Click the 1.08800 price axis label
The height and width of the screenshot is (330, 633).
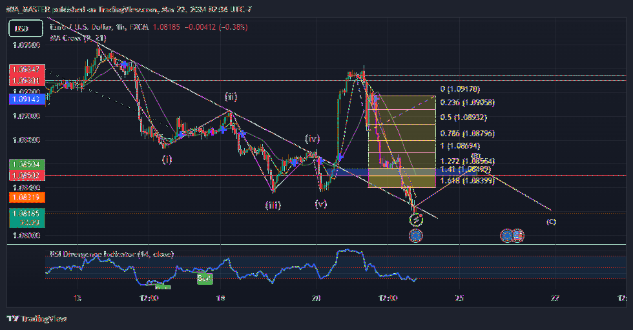coord(26,140)
